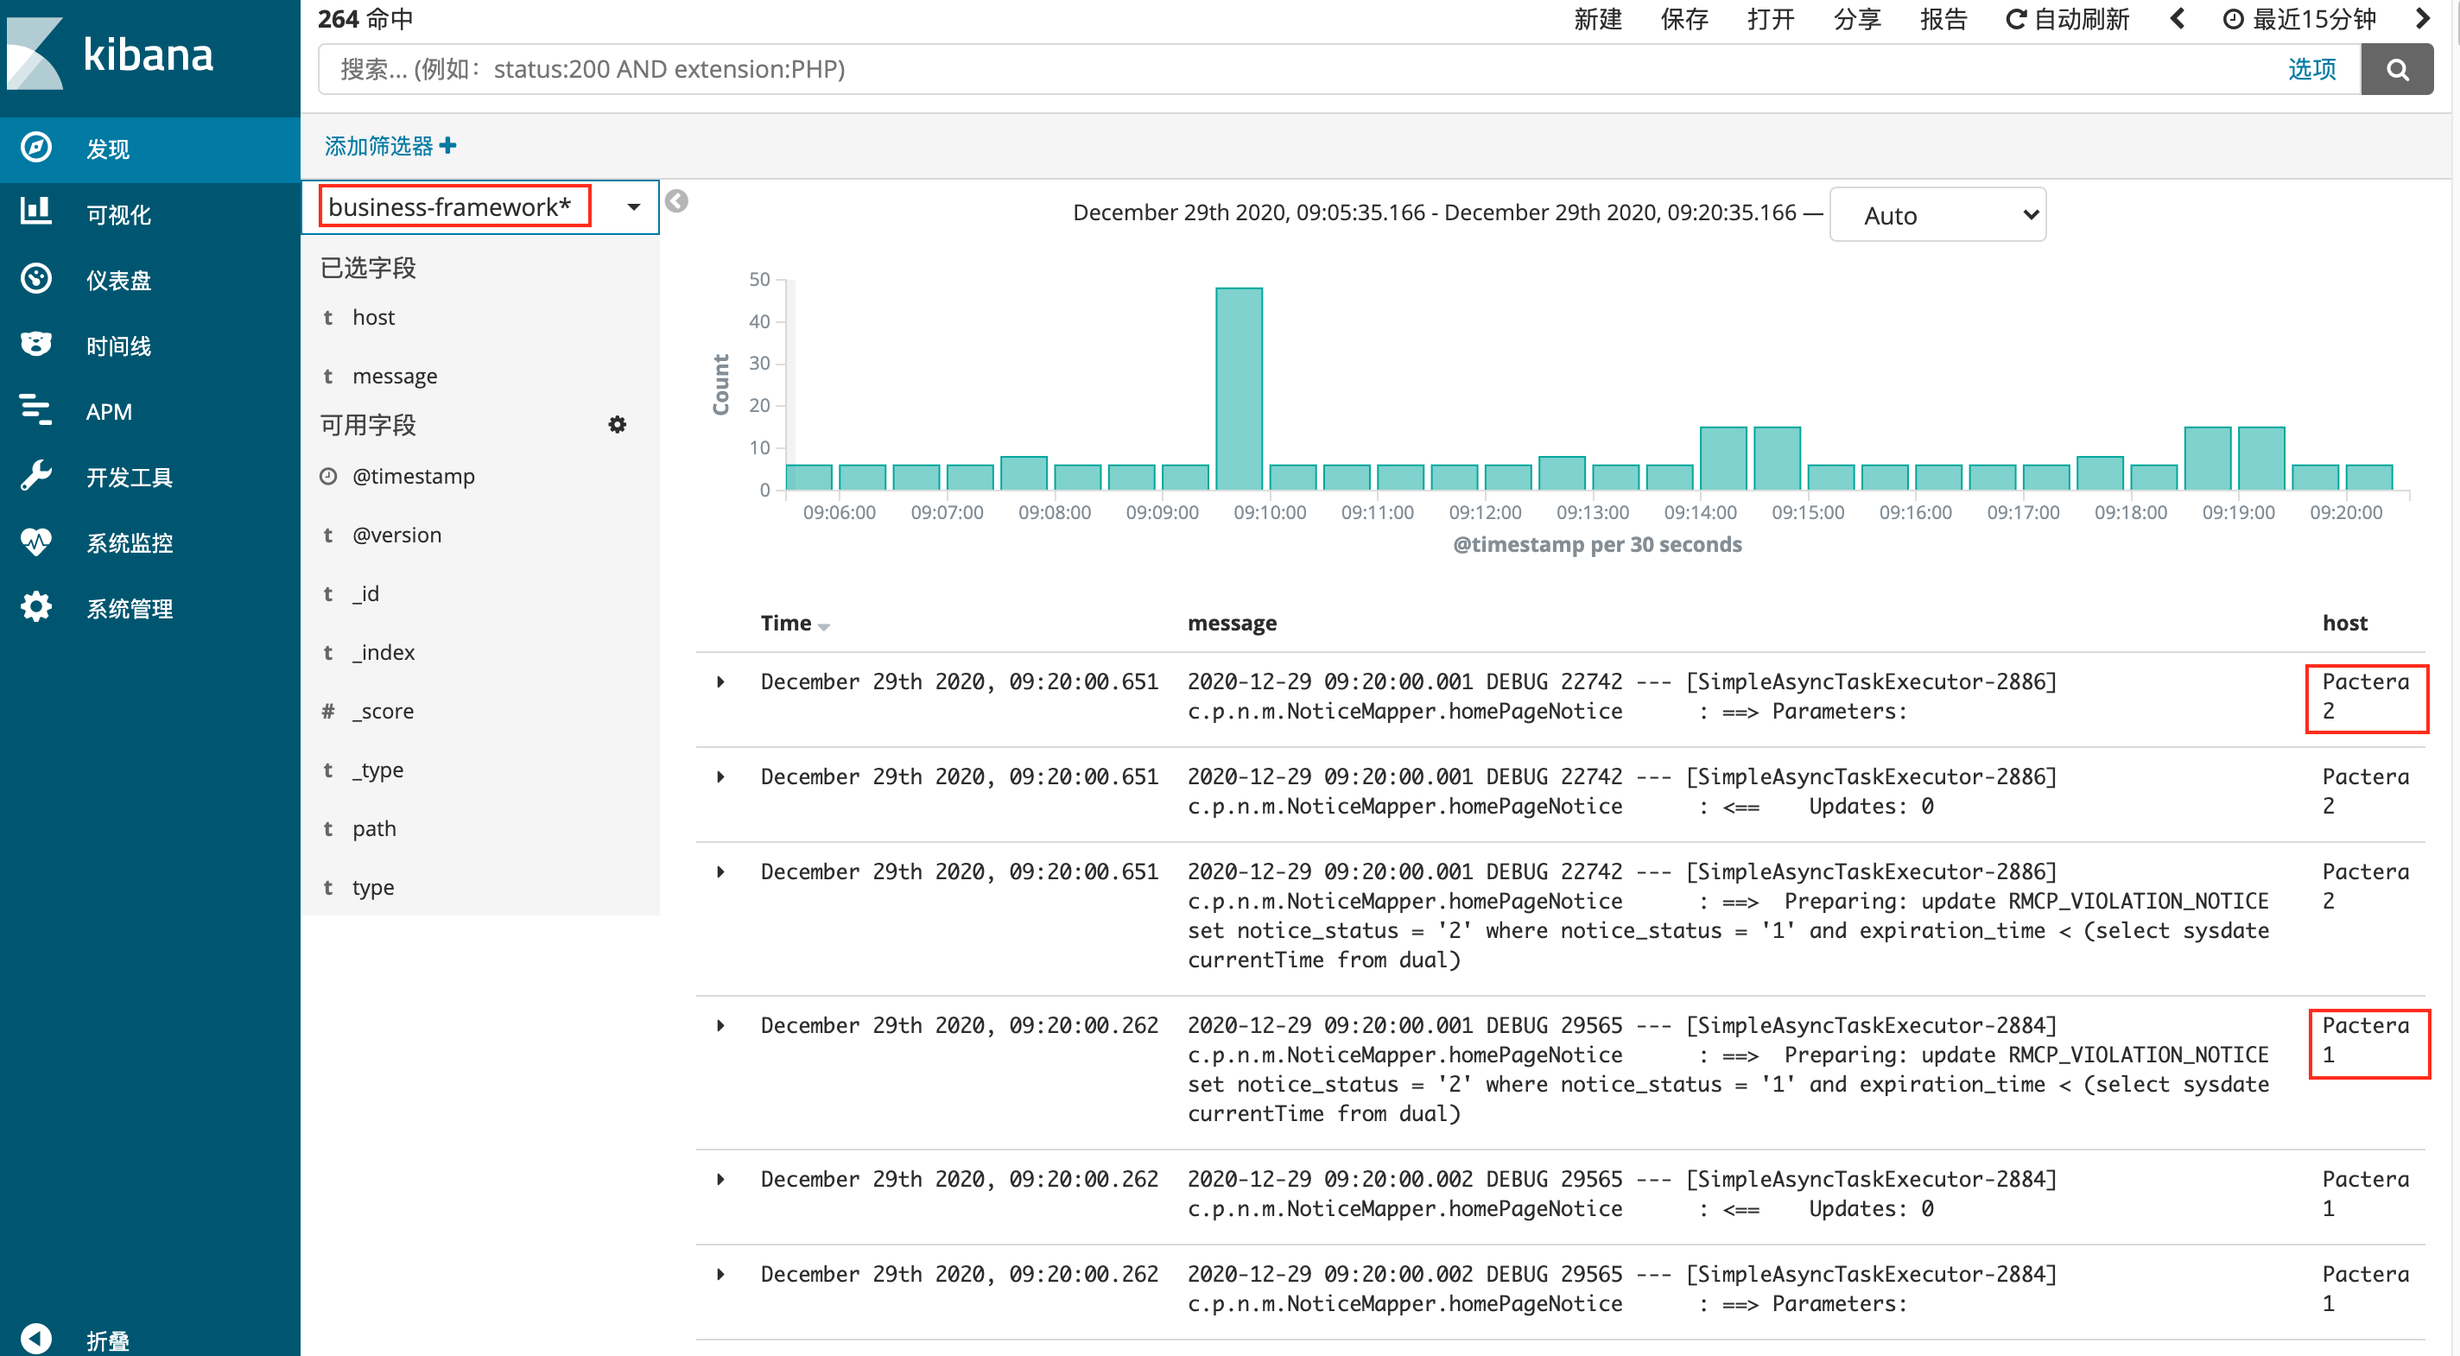Viewport: 2460px width, 1356px height.
Task: Click the clock icon of @timestamp field
Action: click(327, 476)
